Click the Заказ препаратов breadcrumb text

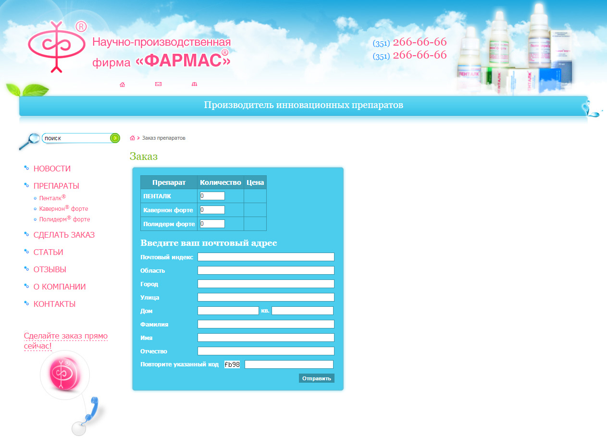[x=164, y=138]
